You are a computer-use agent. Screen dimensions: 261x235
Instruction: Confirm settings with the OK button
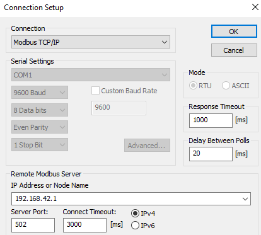[x=234, y=32]
